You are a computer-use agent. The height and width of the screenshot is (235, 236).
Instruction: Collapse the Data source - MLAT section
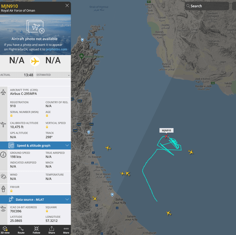click(67, 200)
